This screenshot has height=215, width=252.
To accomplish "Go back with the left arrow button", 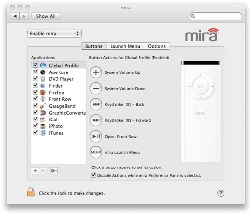I will click(x=15, y=16).
